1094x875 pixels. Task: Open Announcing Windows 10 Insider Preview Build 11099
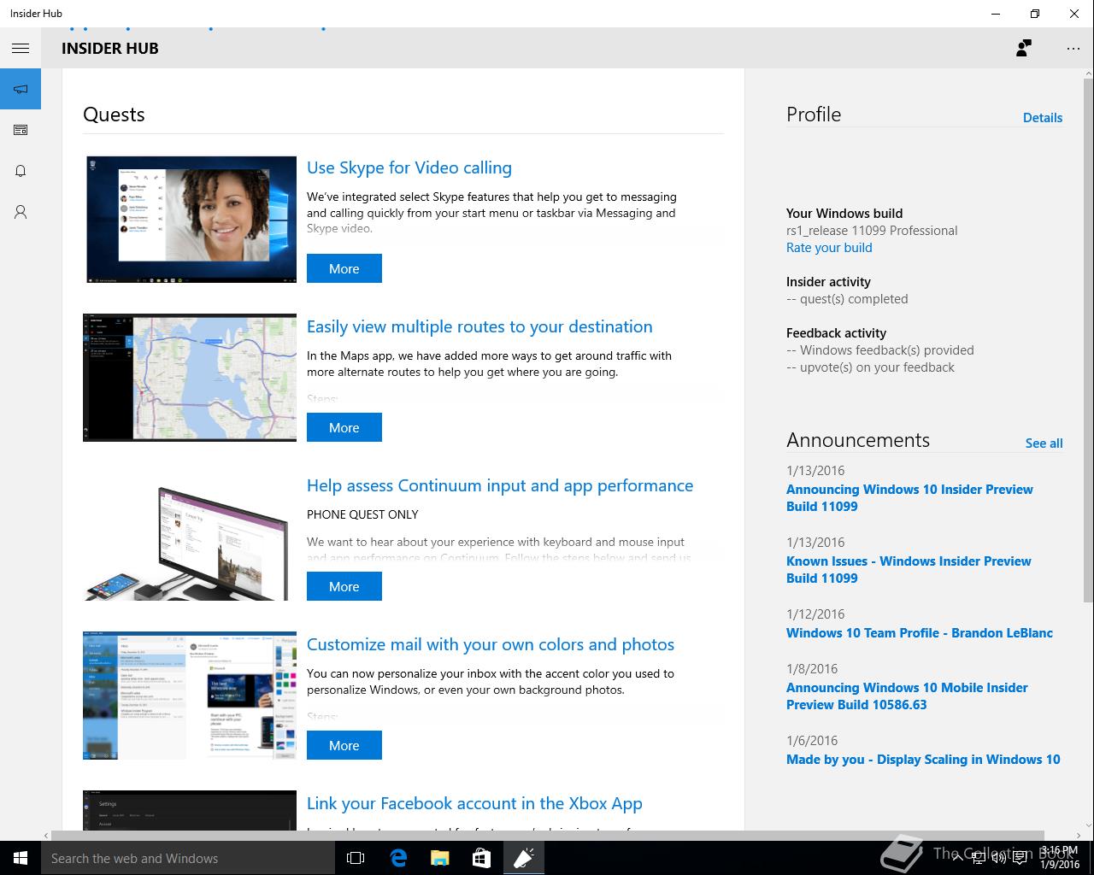909,498
